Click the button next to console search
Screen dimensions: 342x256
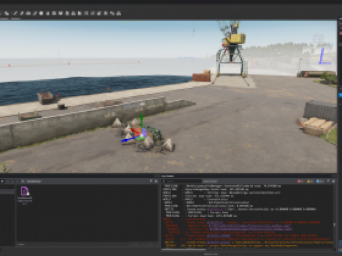point(210,181)
